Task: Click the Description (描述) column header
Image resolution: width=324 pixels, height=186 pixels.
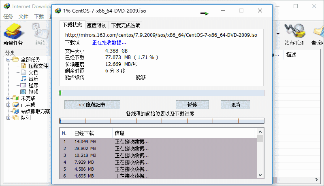Action: [x=303, y=55]
